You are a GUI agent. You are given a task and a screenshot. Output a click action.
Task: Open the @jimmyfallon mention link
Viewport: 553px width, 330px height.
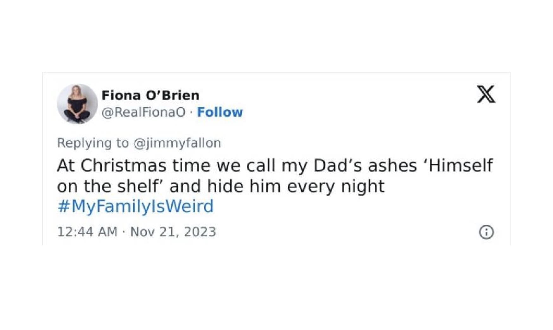pos(177,143)
